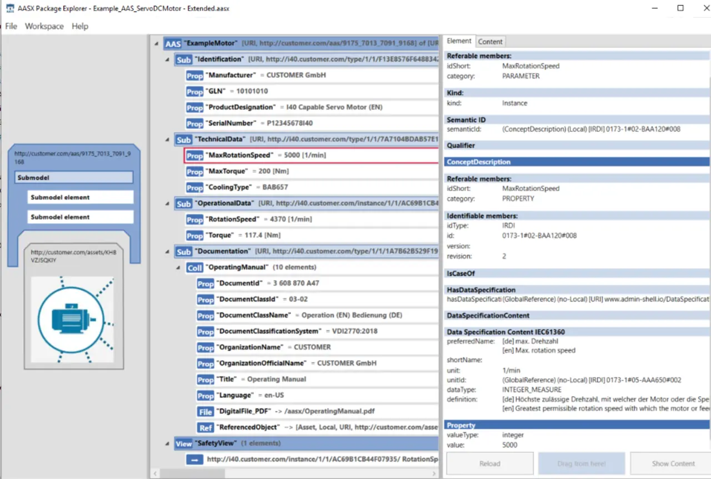Click the Prop icon beside MaxTorque
This screenshot has height=479, width=711.
(194, 172)
